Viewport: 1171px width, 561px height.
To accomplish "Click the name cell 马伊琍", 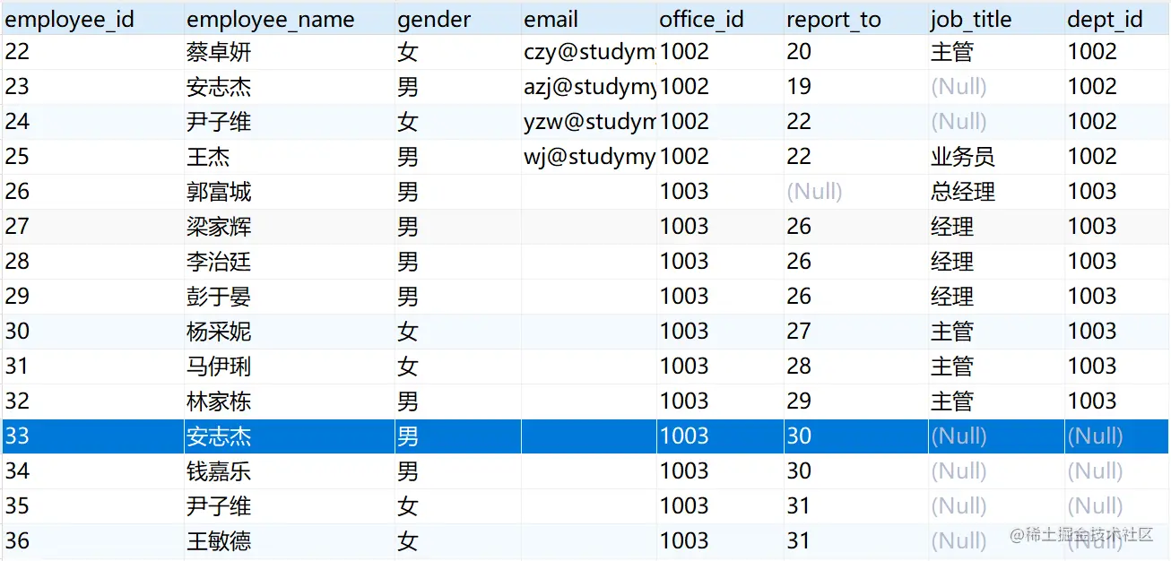I will pyautogui.click(x=289, y=367).
